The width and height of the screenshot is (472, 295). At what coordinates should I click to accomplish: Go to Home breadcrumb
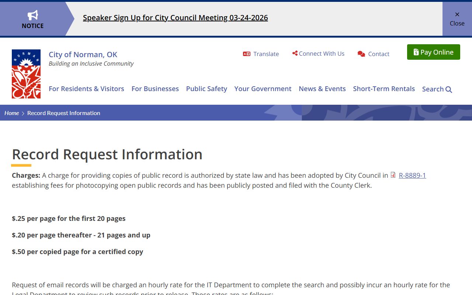tap(12, 113)
